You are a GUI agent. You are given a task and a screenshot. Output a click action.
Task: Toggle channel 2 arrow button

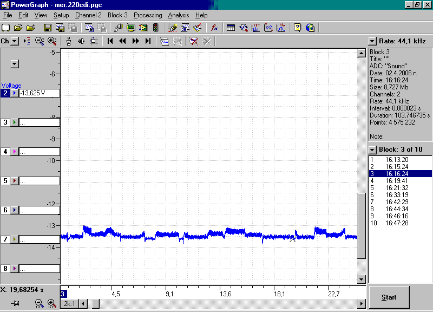[15, 93]
